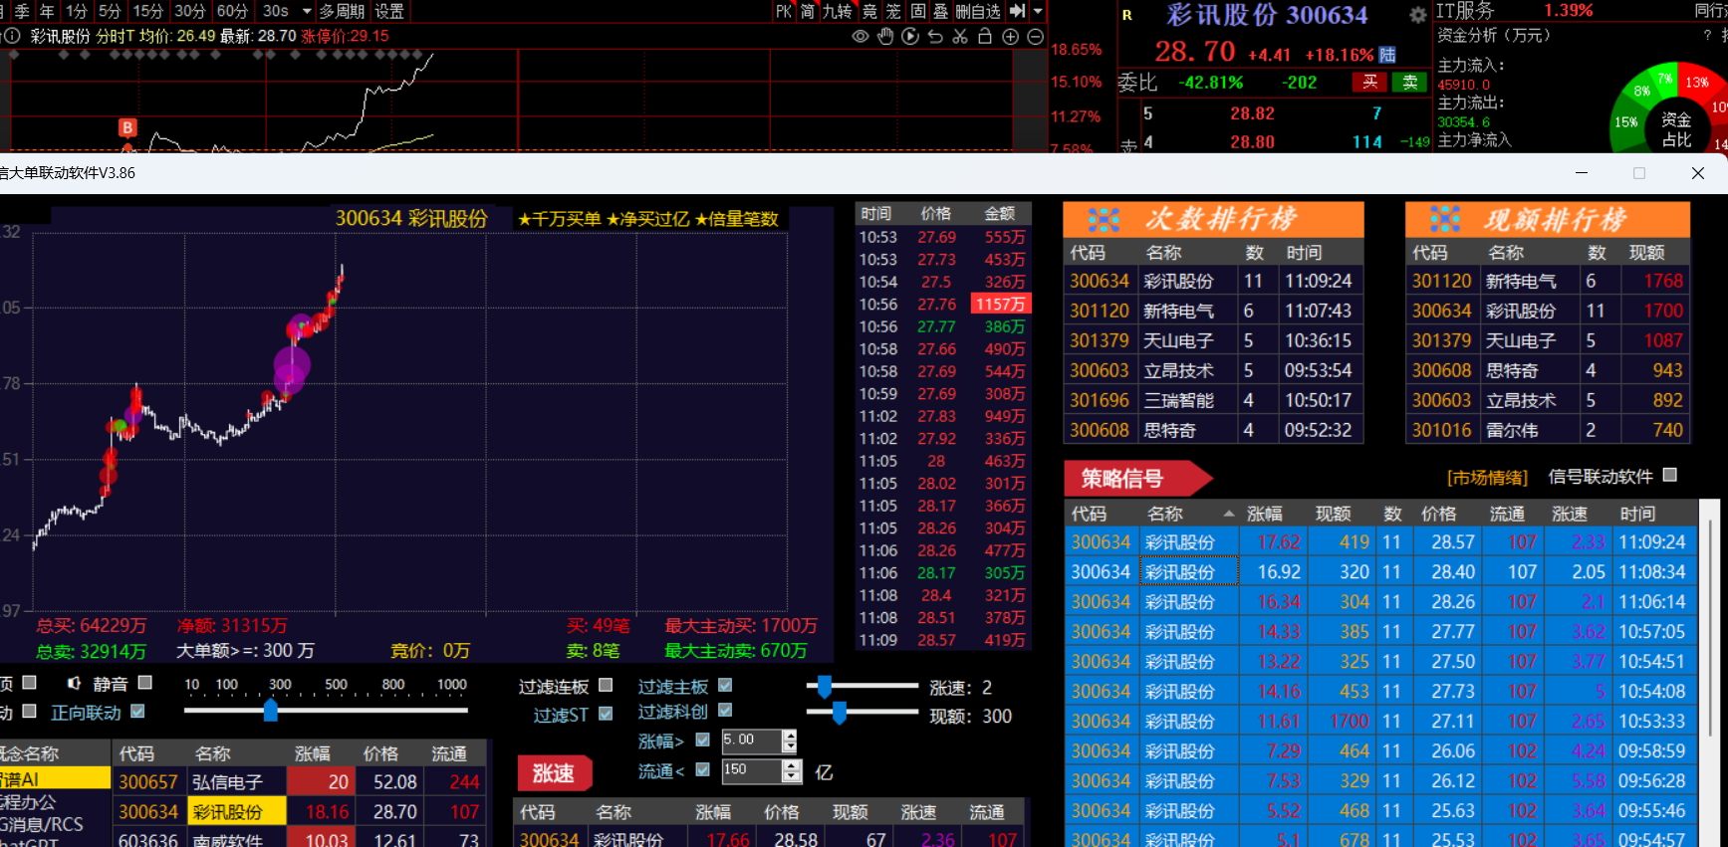Click the 流通< value input field showing 150
Screen dimensions: 1728x847
point(752,770)
